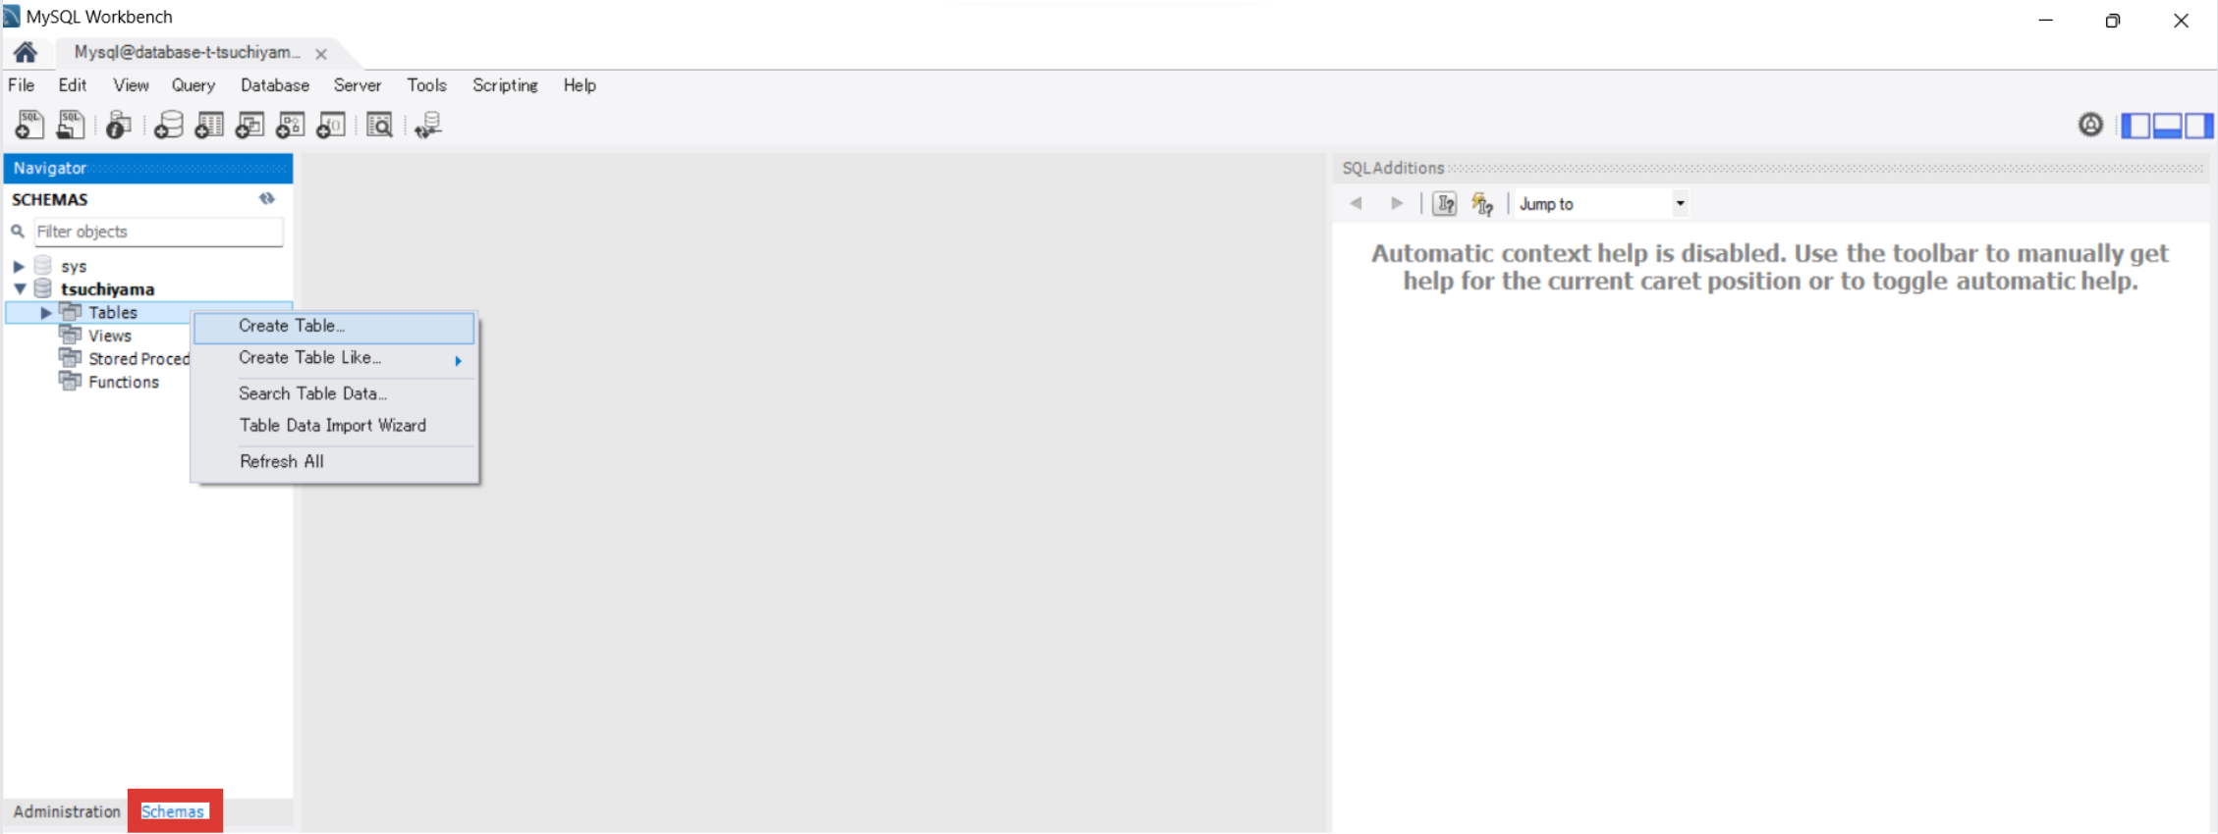The image size is (2218, 834).
Task: Select the Functions tree node
Action: [124, 382]
